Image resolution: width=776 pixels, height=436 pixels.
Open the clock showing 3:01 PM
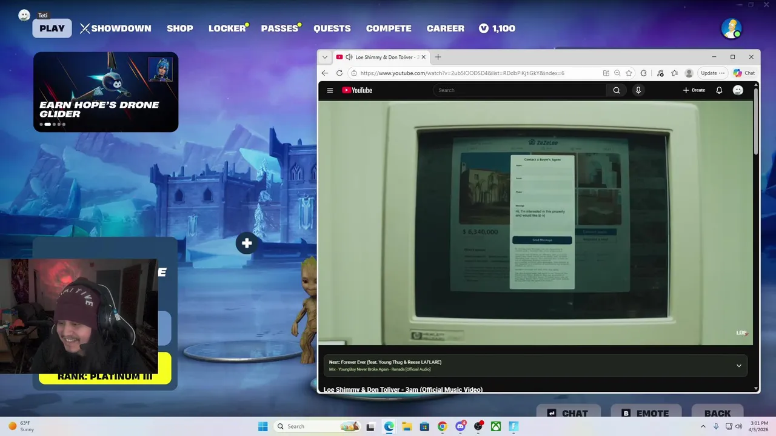click(758, 426)
